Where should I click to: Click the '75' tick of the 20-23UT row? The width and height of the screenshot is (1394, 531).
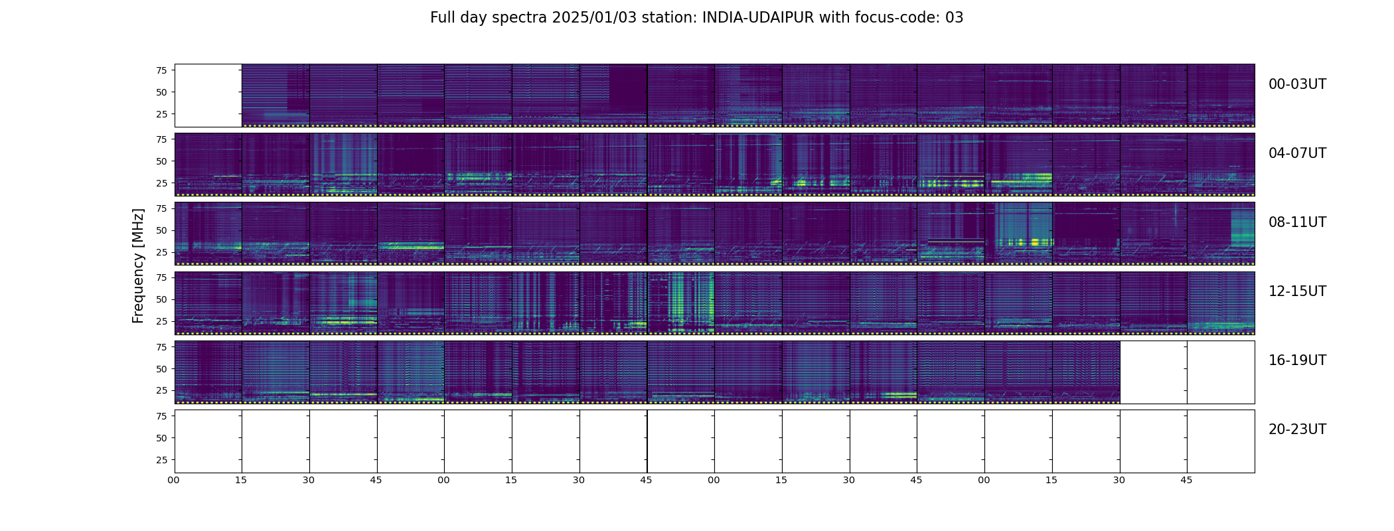(161, 416)
